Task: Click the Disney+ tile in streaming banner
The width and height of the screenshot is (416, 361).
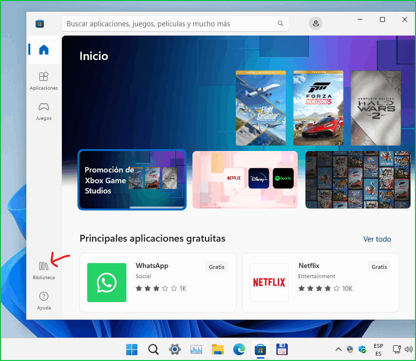Action: point(259,178)
